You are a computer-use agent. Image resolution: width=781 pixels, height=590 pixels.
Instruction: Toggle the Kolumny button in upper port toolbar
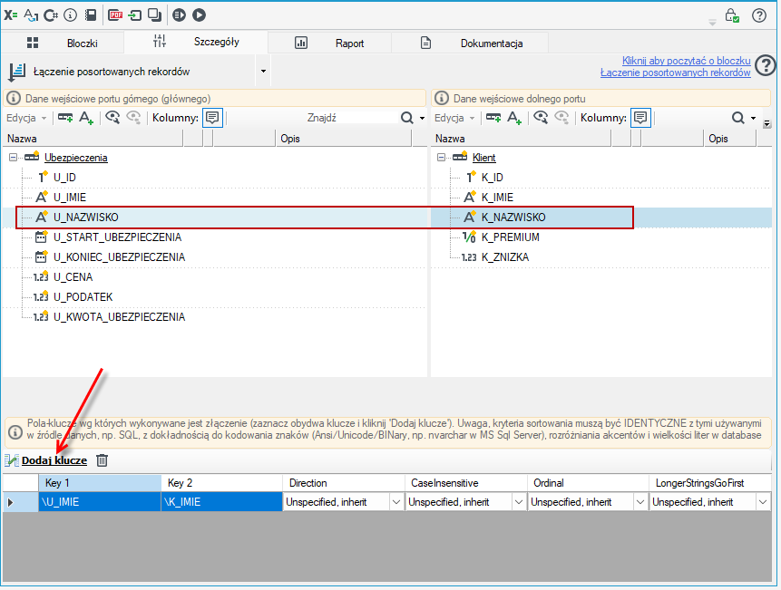212,118
